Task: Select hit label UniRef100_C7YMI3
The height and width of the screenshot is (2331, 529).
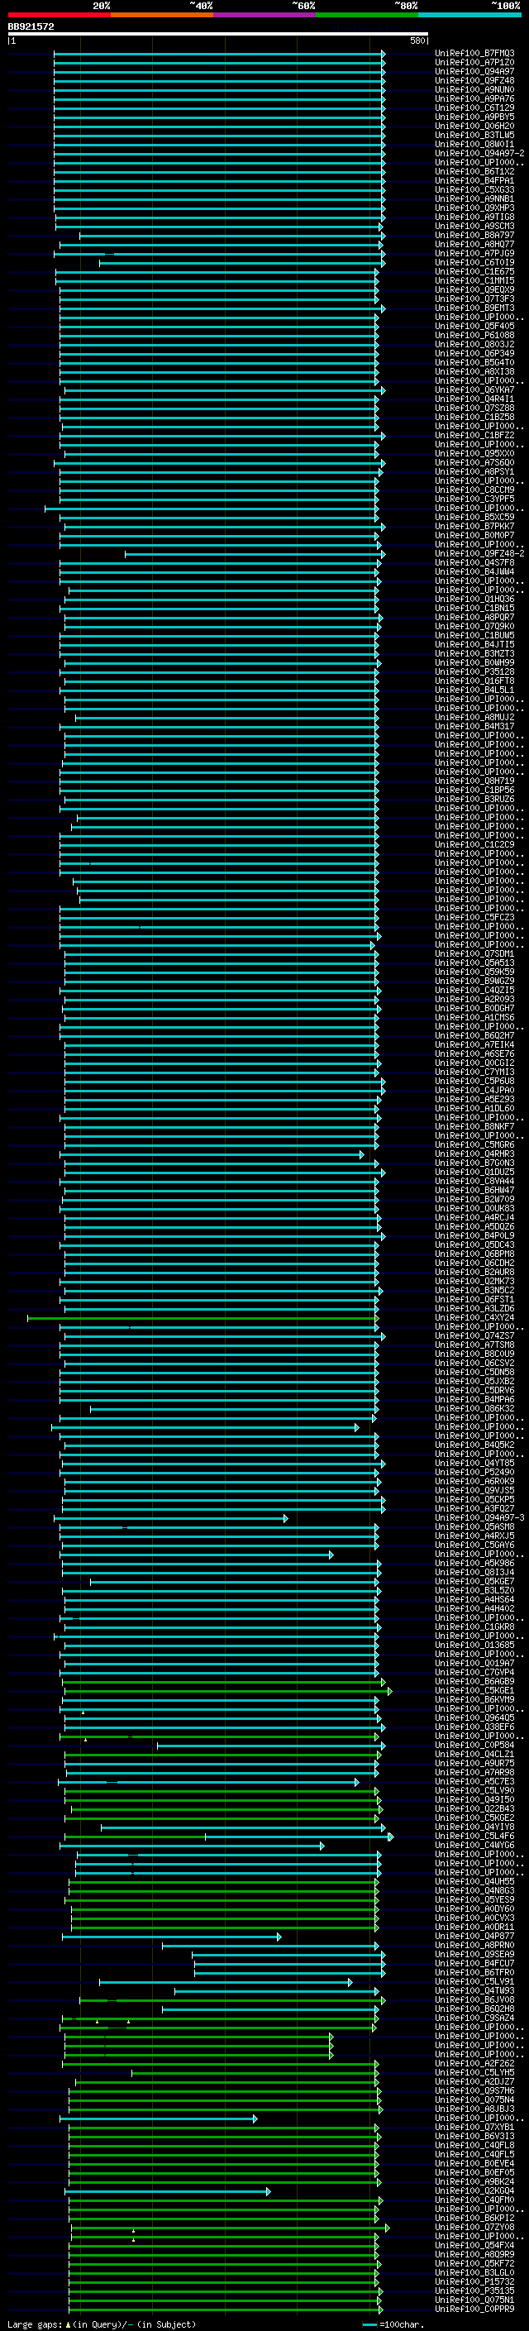Action: pyautogui.click(x=474, y=1072)
